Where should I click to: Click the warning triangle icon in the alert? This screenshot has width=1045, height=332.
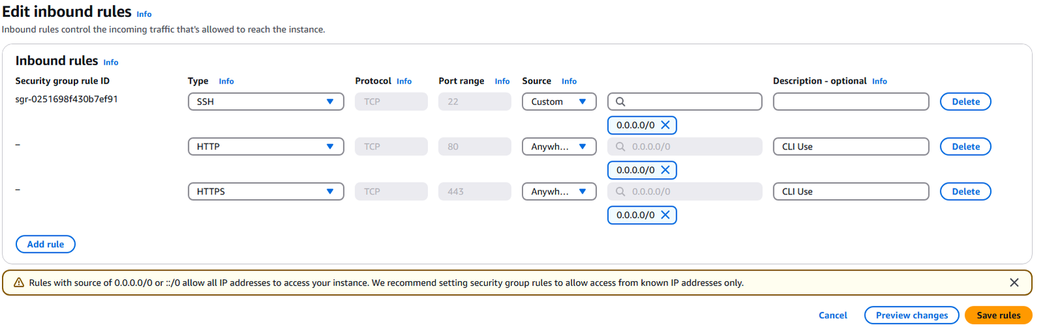(x=19, y=282)
